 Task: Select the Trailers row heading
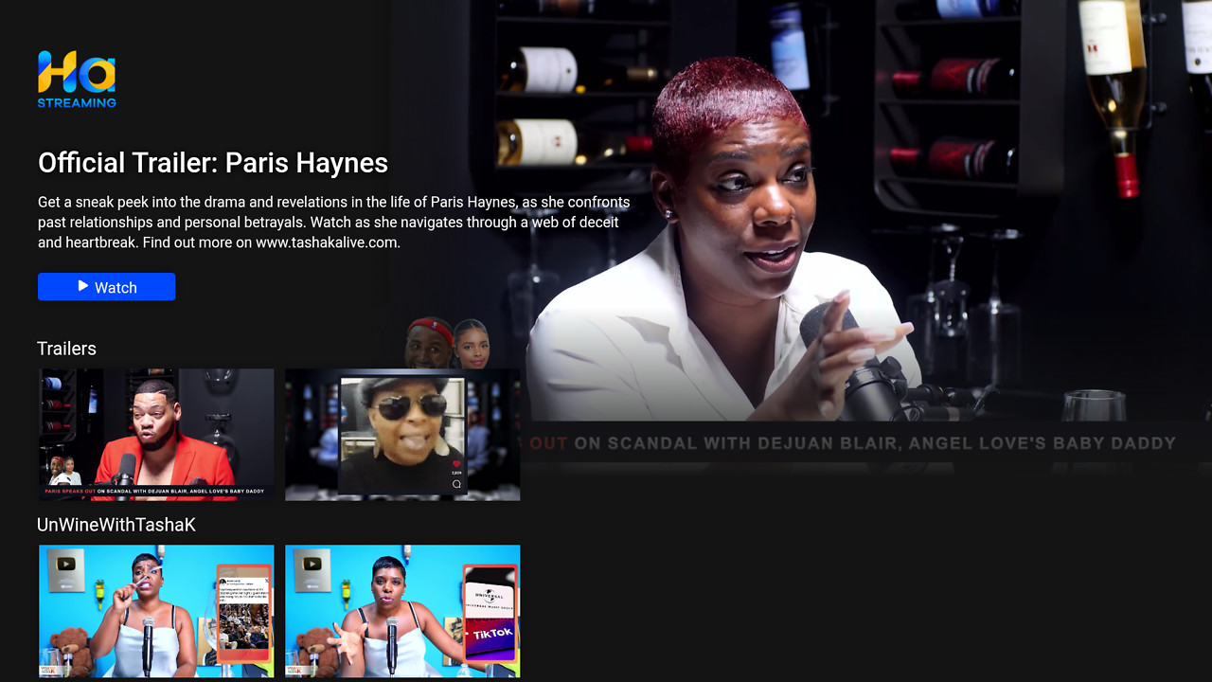(x=66, y=349)
